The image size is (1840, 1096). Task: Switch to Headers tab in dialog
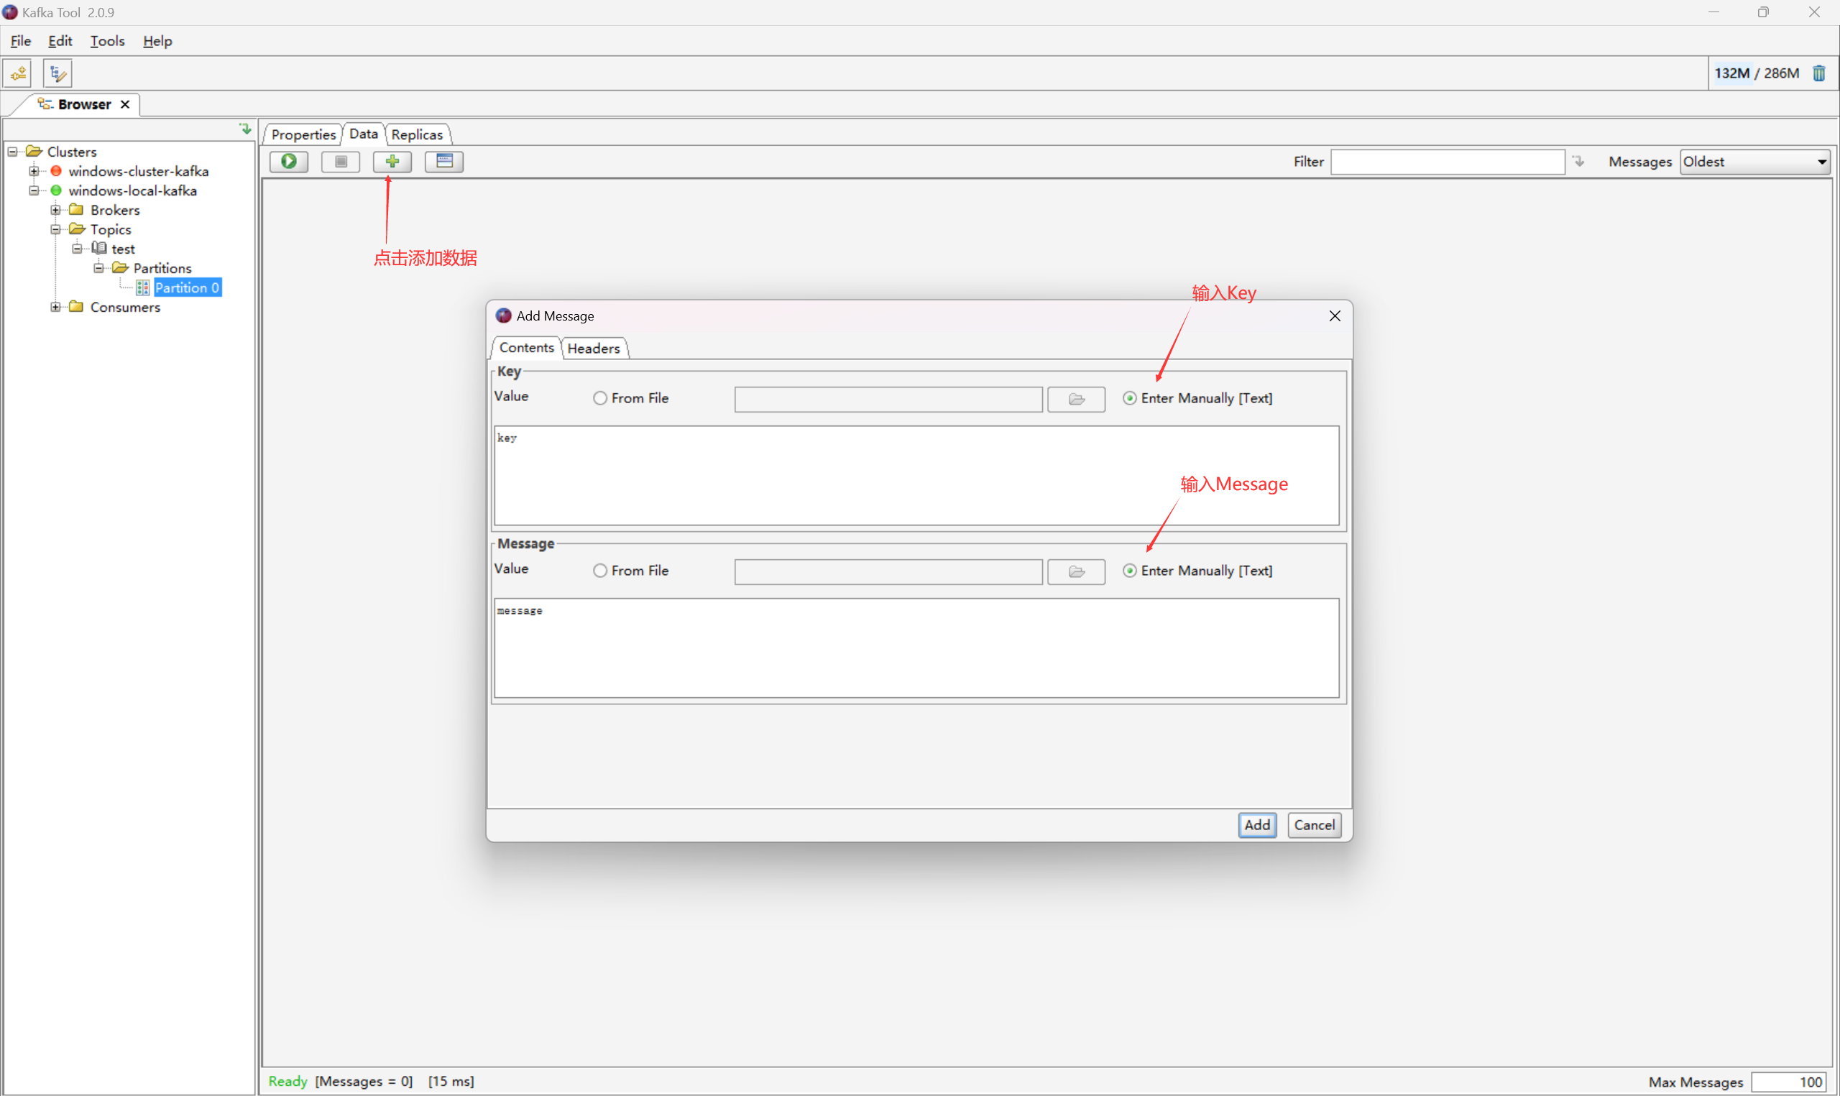(594, 349)
